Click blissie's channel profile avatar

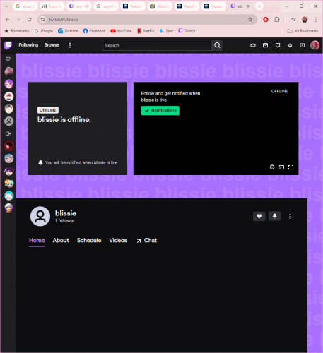pyautogui.click(x=40, y=216)
